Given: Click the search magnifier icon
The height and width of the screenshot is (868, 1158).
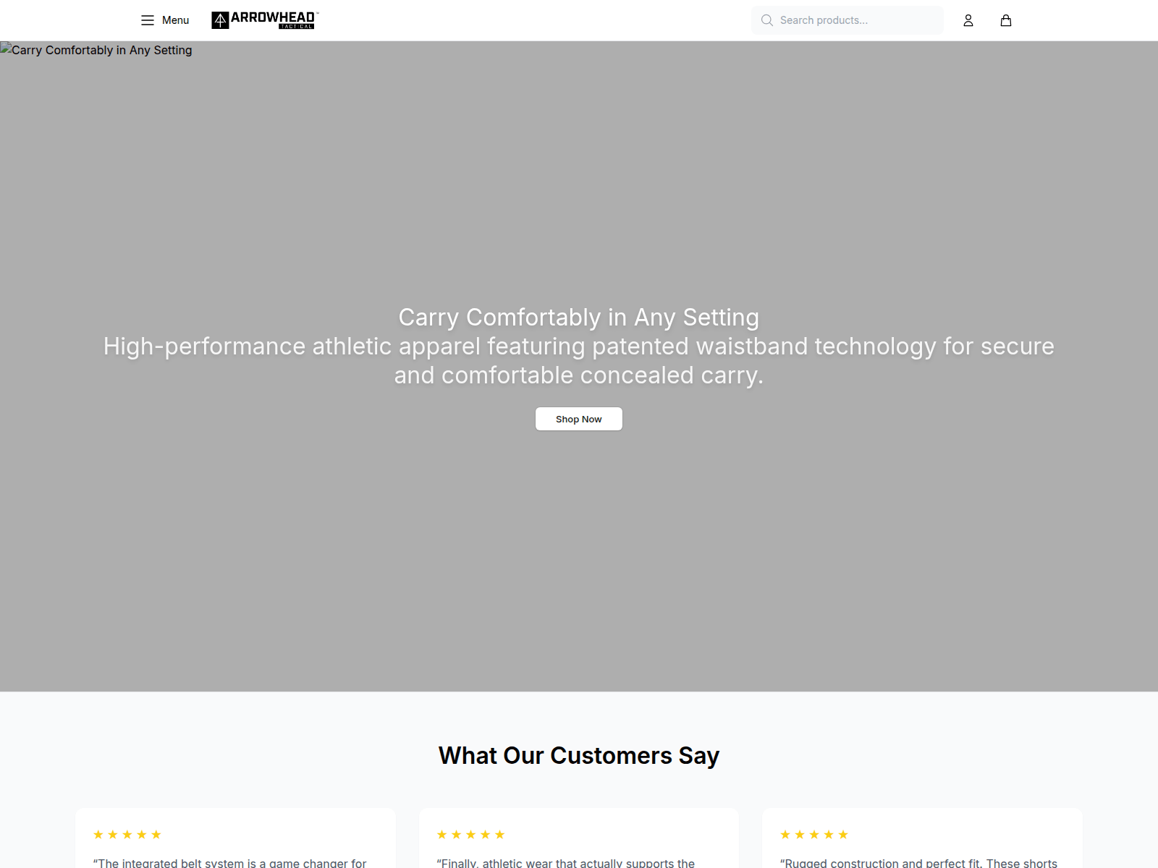Looking at the screenshot, I should [x=767, y=20].
